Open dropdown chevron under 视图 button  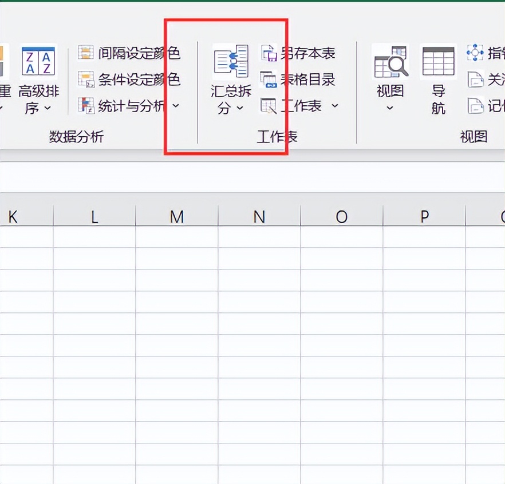(x=390, y=108)
